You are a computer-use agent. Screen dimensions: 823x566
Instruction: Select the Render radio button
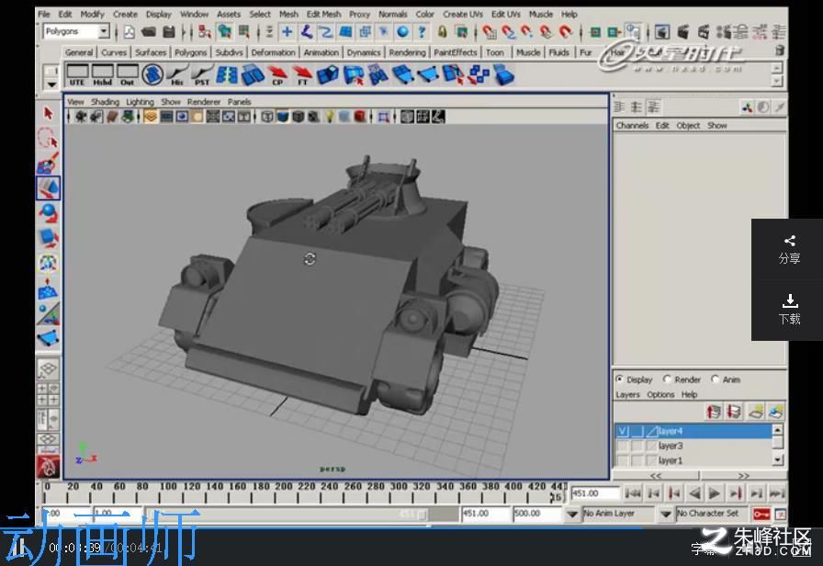667,379
